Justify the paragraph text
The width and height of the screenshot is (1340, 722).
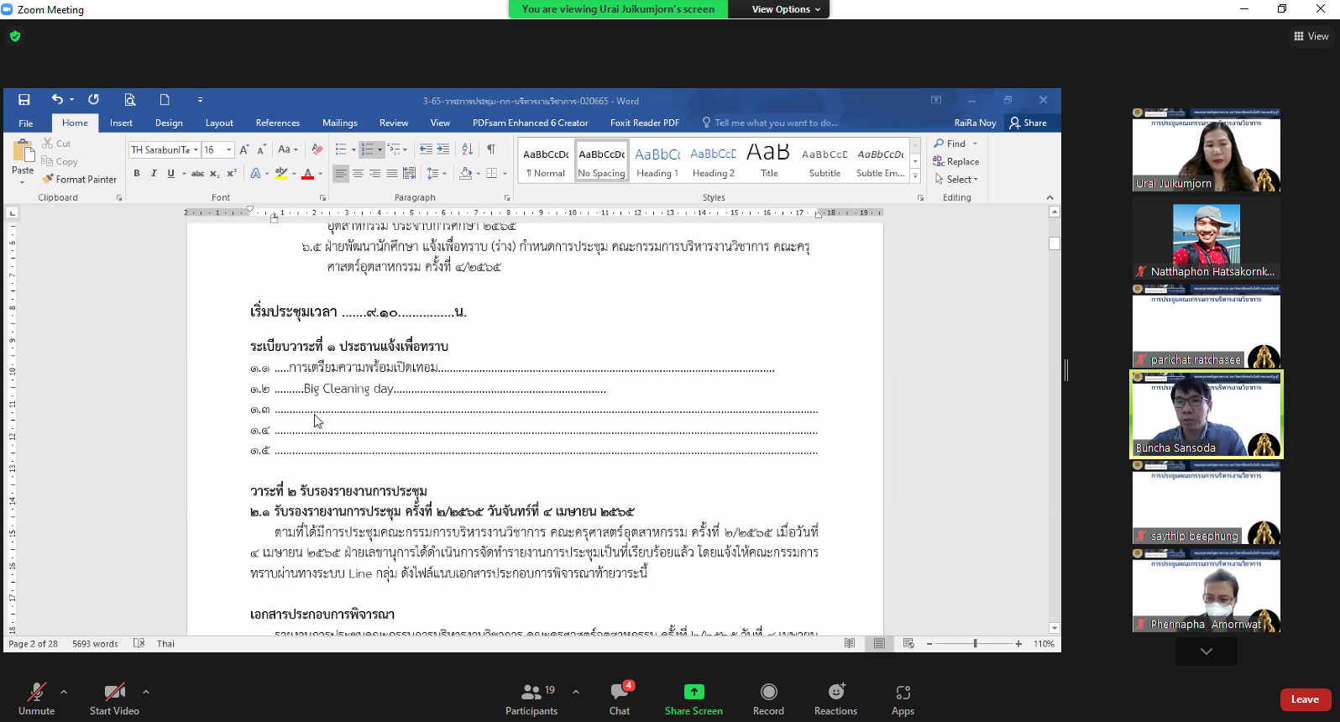click(x=392, y=174)
